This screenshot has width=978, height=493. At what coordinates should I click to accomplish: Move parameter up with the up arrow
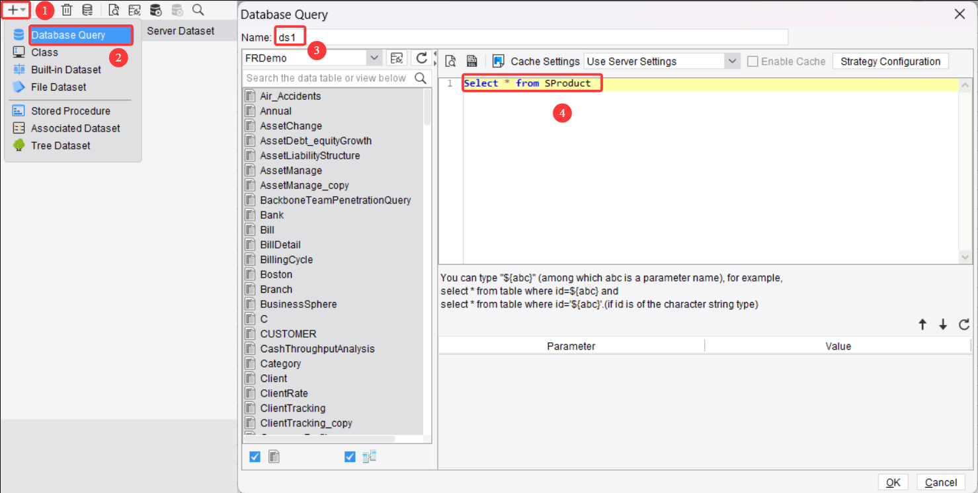pos(922,324)
